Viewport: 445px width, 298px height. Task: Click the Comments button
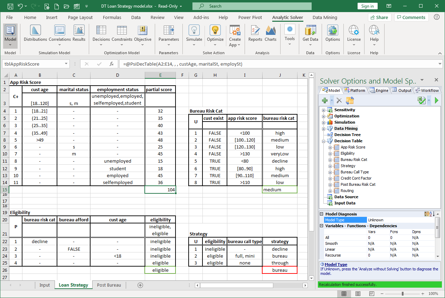(411, 17)
